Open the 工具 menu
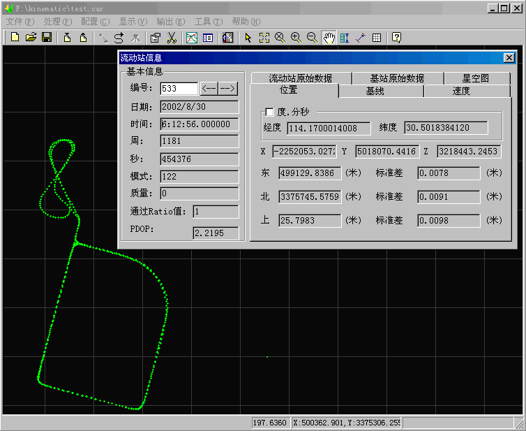526x431 pixels. (208, 22)
